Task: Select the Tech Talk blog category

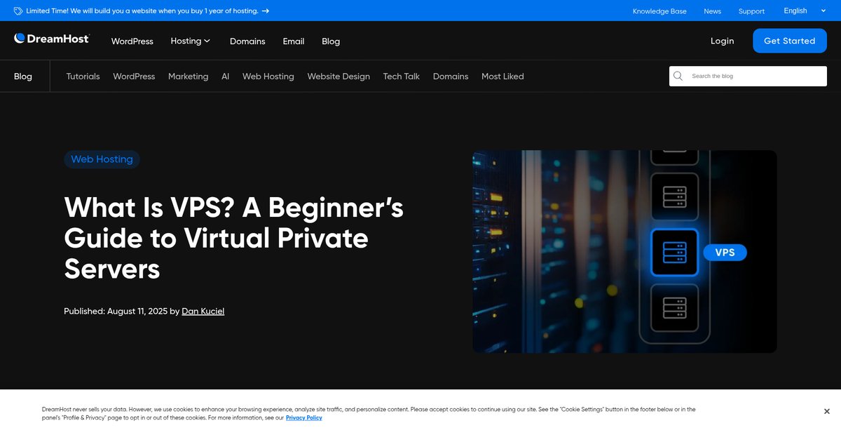Action: pyautogui.click(x=401, y=76)
